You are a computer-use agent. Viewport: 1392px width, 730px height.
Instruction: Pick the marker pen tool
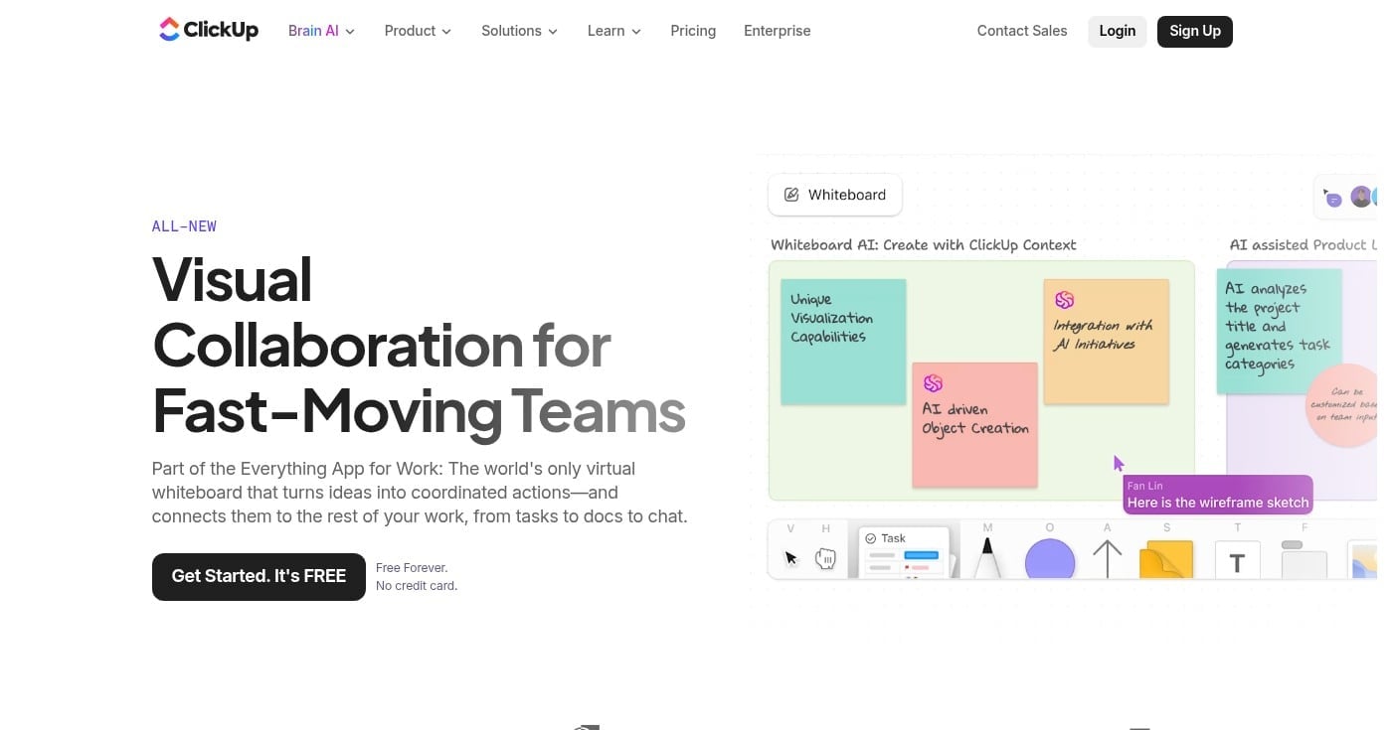987,557
